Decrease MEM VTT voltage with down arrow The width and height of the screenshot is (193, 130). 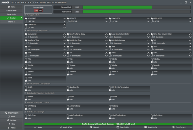(x=107, y=21)
